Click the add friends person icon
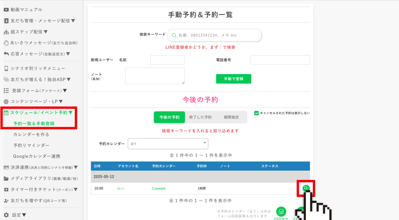The width and height of the screenshot is (399, 220). pyautogui.click(x=6, y=201)
